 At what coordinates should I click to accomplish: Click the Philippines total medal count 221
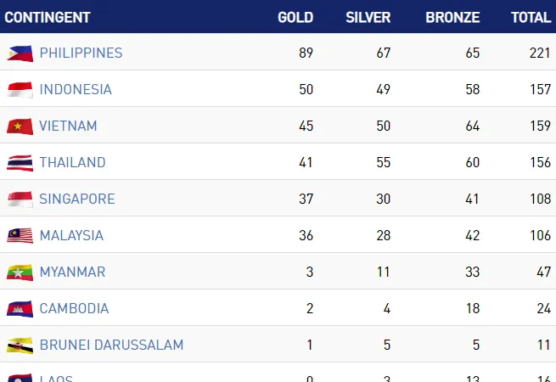point(540,53)
